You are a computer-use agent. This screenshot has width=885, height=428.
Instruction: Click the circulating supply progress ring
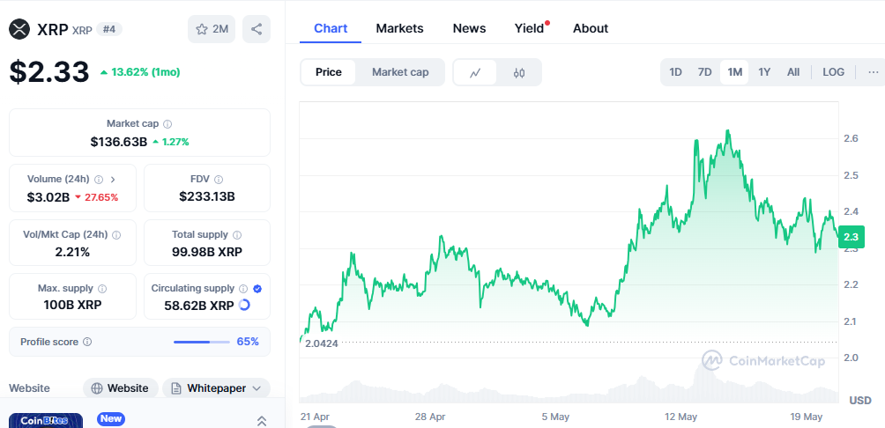click(x=244, y=305)
